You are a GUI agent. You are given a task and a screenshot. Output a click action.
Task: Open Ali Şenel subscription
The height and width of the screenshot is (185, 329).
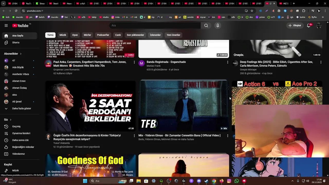(x=20, y=102)
